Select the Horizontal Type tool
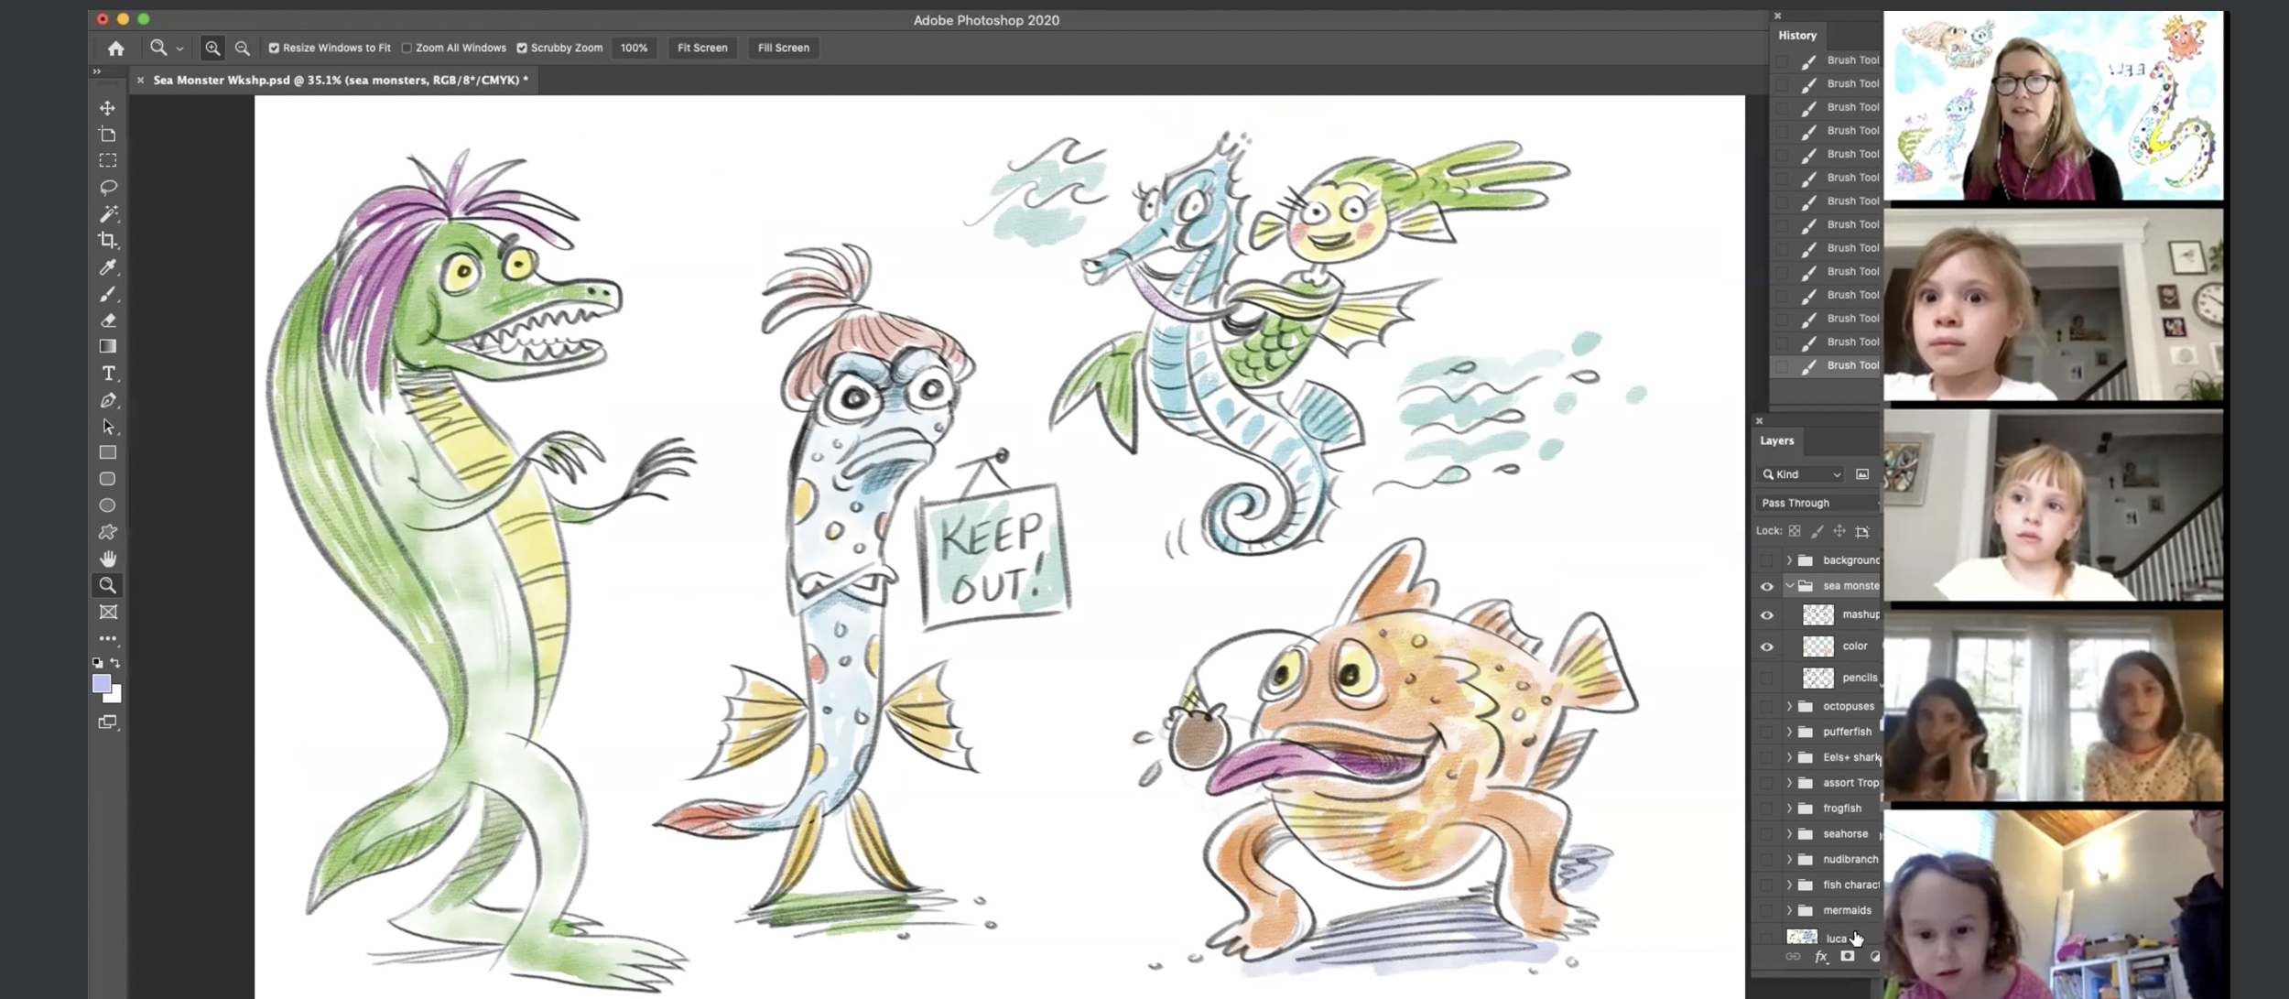2289x999 pixels. (x=108, y=374)
